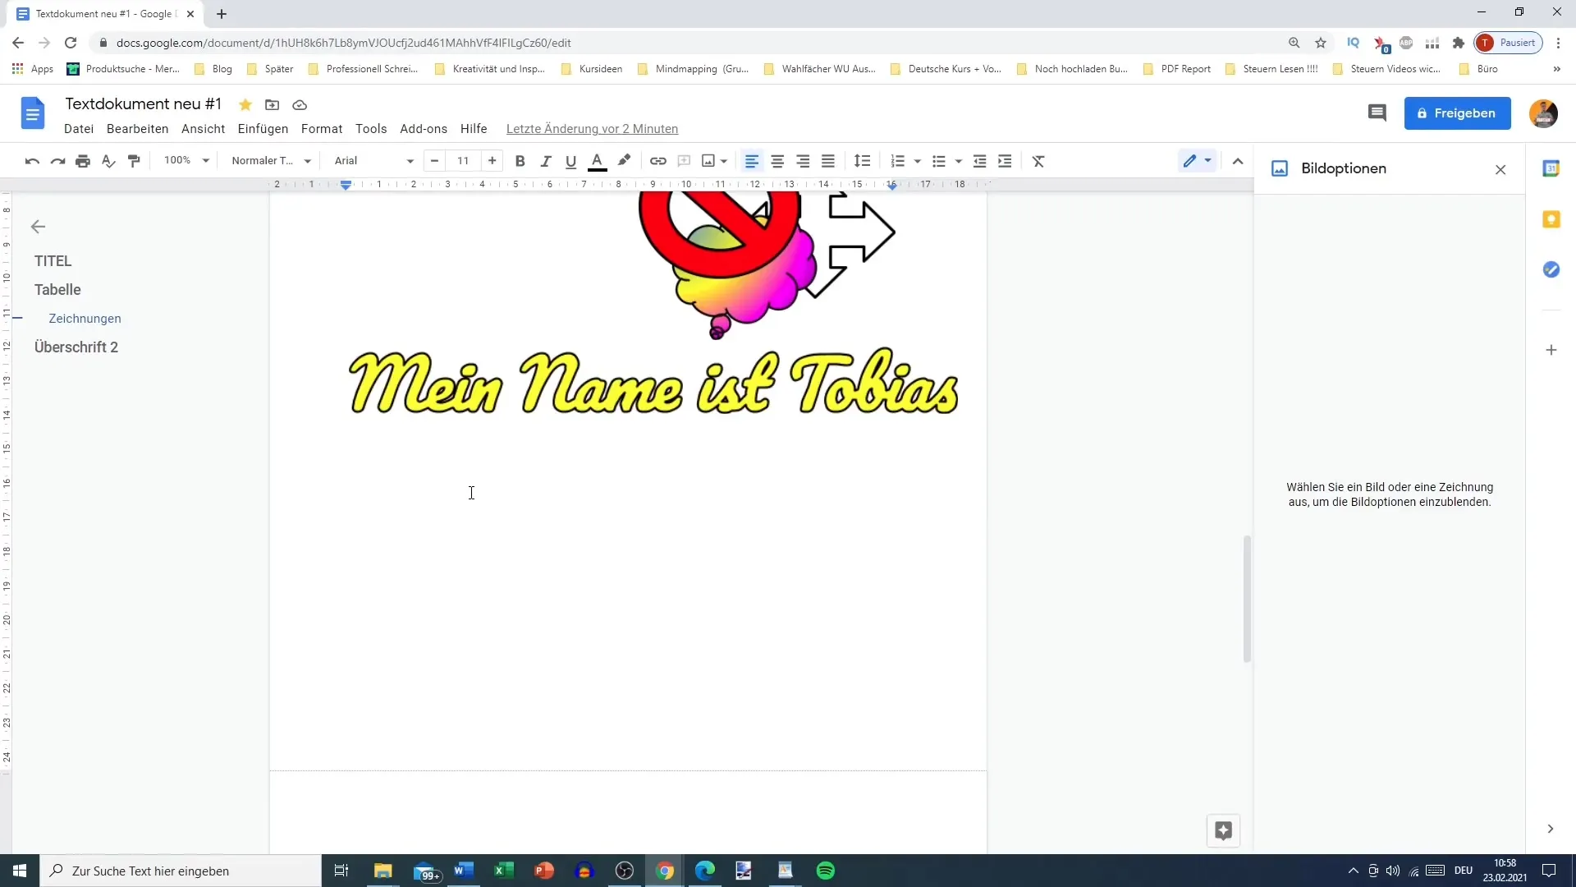Center align the text
This screenshot has width=1576, height=887.
click(x=777, y=161)
